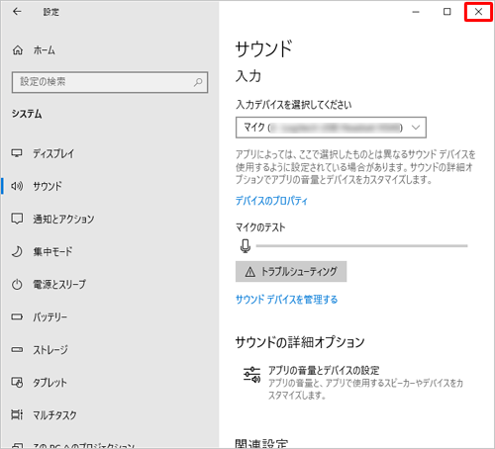Screen dimensions: 495x449
Task: Click the 電源とスリープ power icon
Action: (x=17, y=284)
